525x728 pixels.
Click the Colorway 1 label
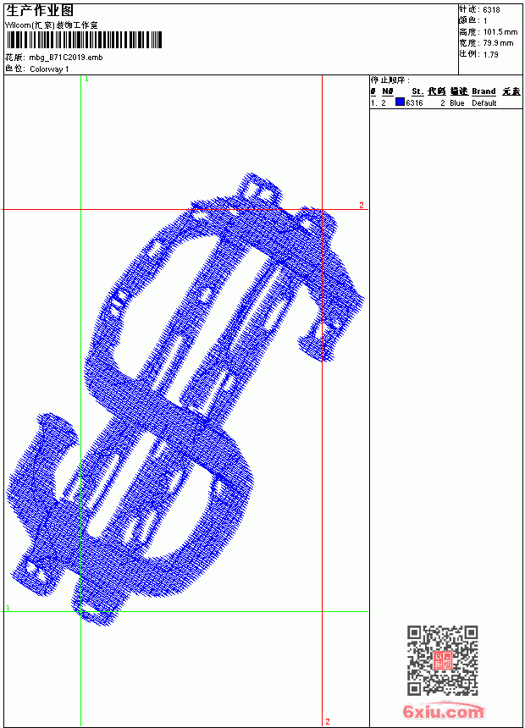point(49,69)
